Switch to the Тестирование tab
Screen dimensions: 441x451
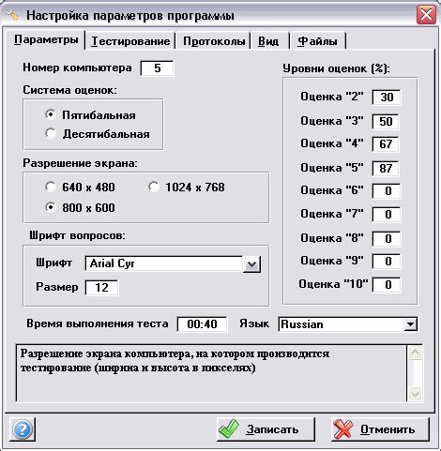click(x=130, y=41)
